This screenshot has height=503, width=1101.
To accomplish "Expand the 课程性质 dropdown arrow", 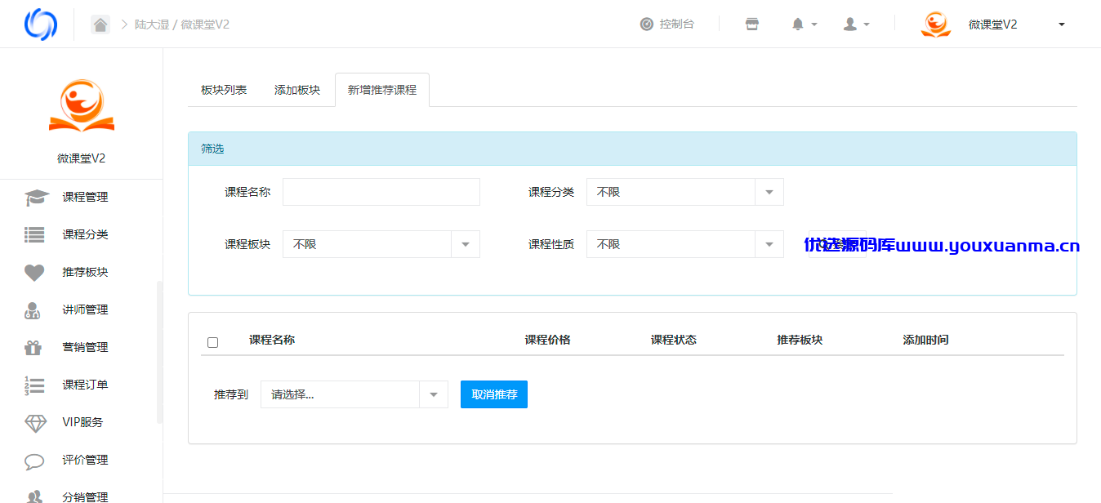I will coord(769,244).
